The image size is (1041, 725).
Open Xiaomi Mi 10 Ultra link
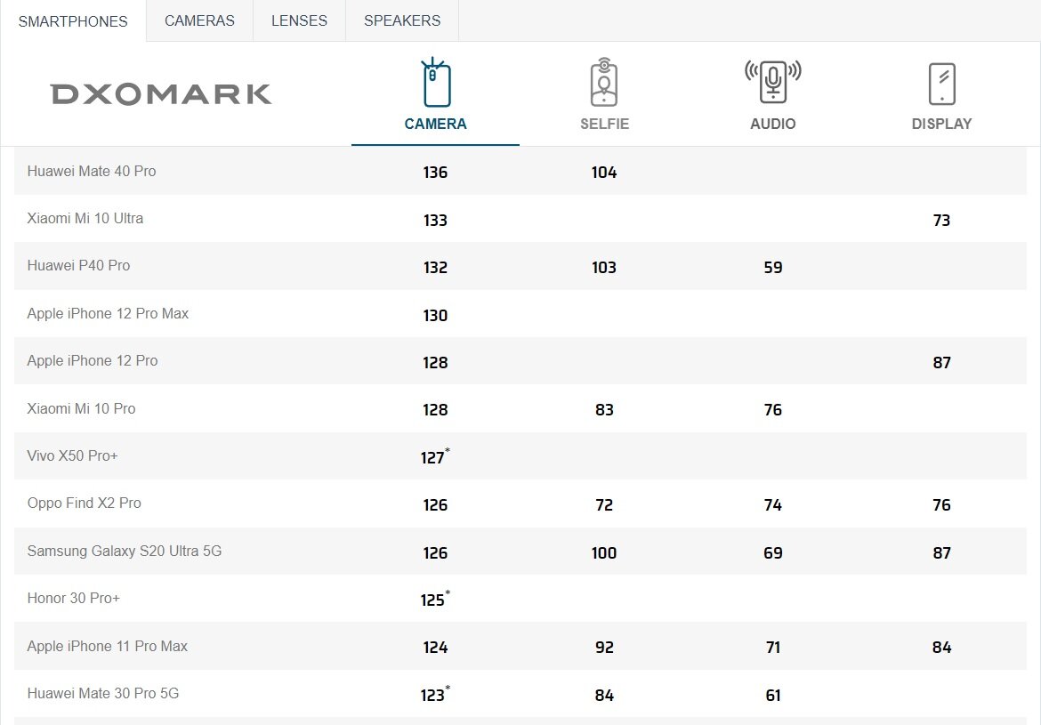coord(85,219)
